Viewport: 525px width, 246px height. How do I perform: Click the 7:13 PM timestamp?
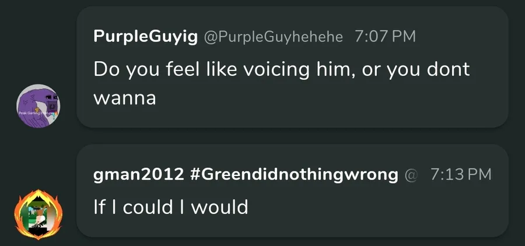point(461,174)
